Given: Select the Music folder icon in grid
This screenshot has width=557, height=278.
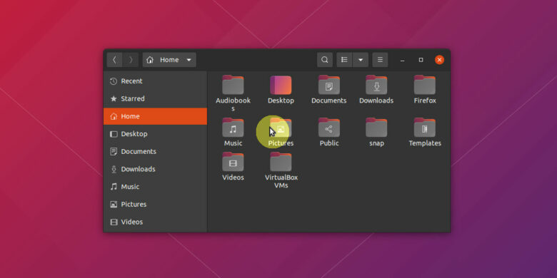Looking at the screenshot, I should [233, 128].
